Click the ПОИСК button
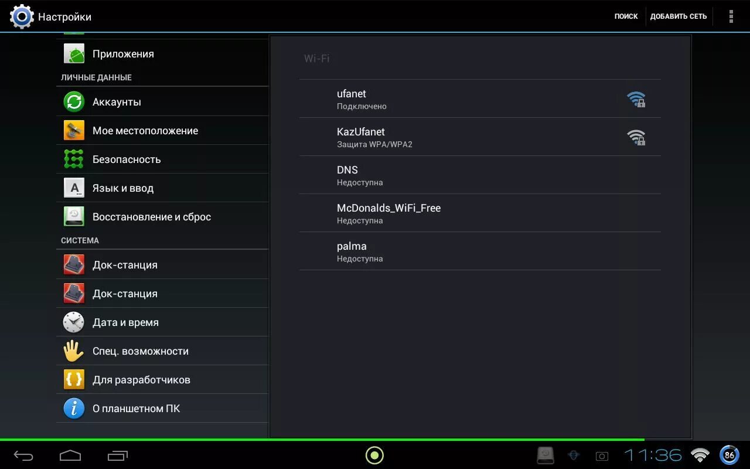Screen dimensions: 750x469 [626, 16]
